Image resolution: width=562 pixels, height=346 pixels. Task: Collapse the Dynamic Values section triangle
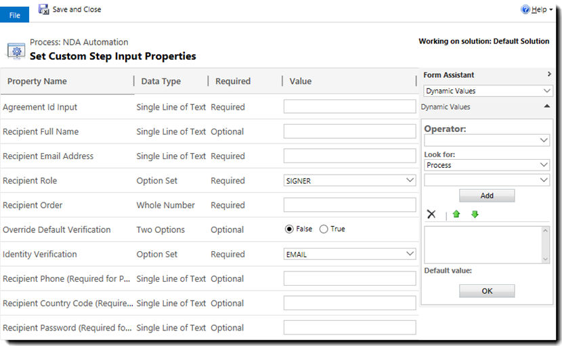pyautogui.click(x=547, y=106)
